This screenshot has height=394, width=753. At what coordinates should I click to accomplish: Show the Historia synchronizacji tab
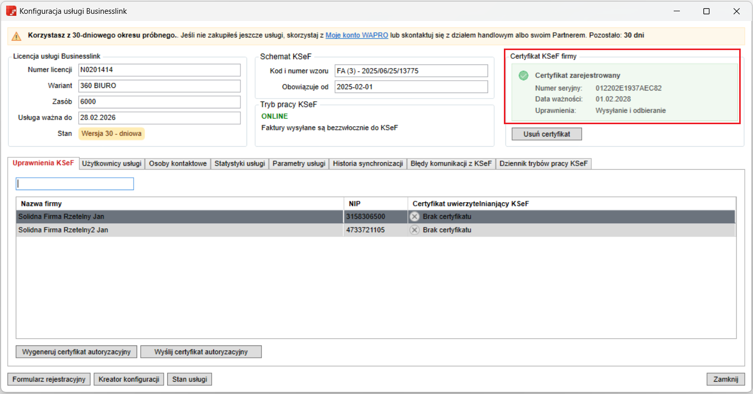368,164
